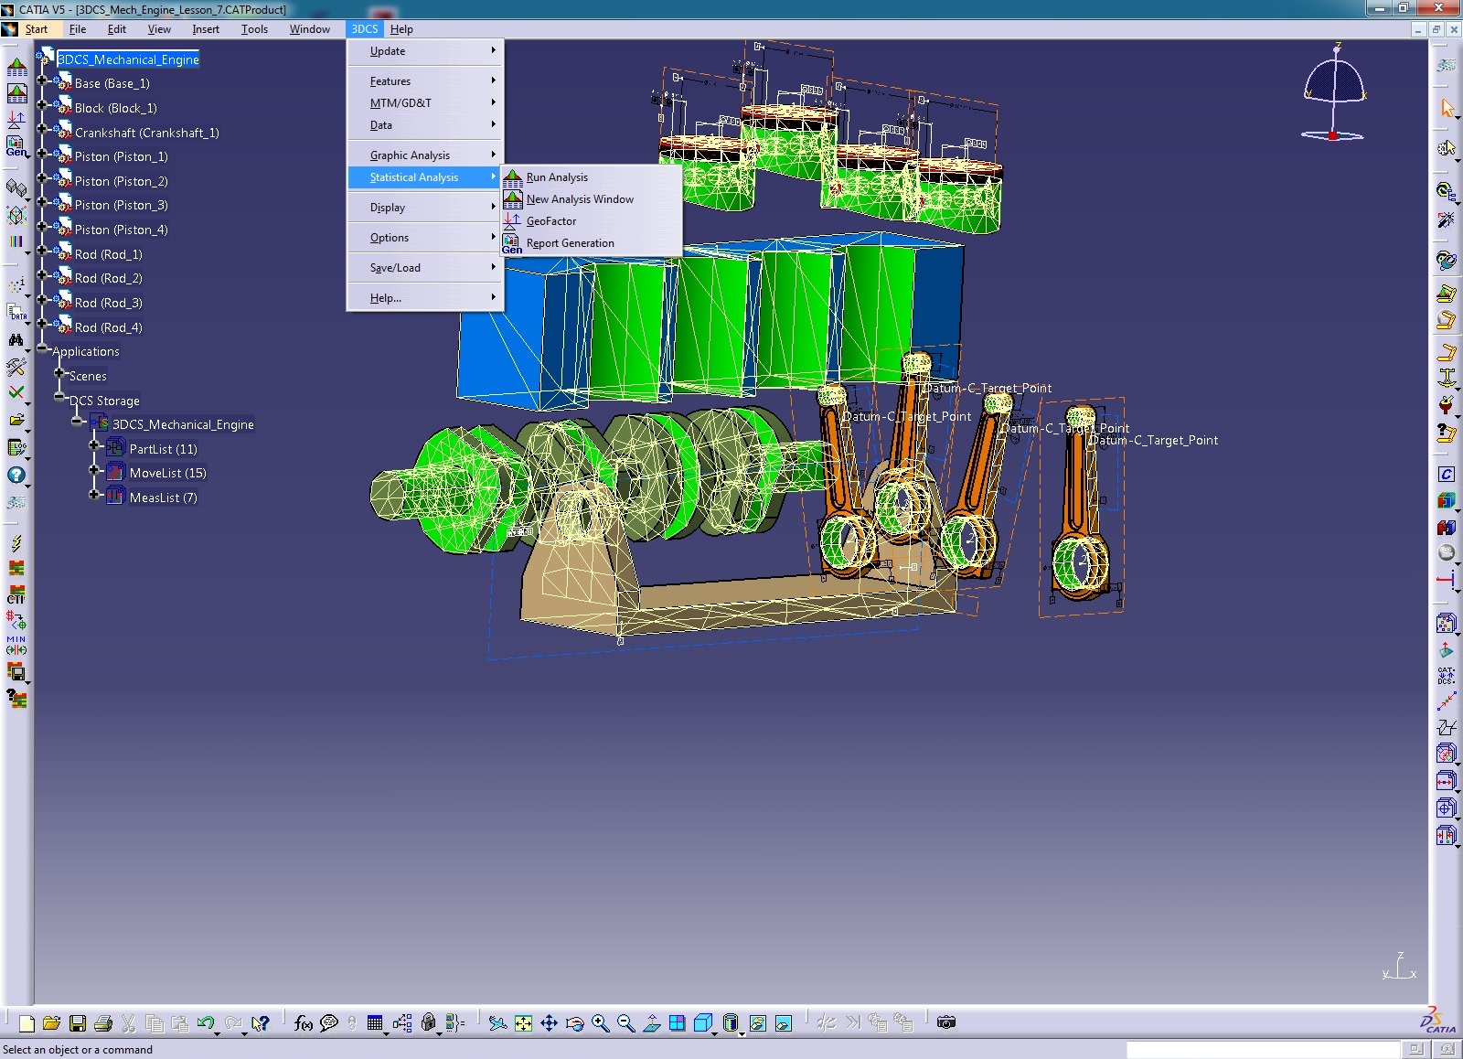Click the Undo arrow icon
Viewport: 1463px width, 1059px height.
tap(206, 1023)
